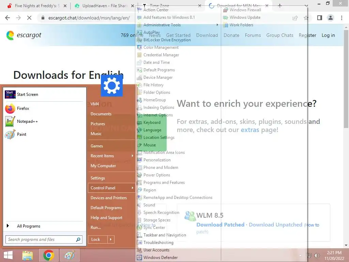
Task: Open the Chrome side panel icon
Action: [x=320, y=18]
